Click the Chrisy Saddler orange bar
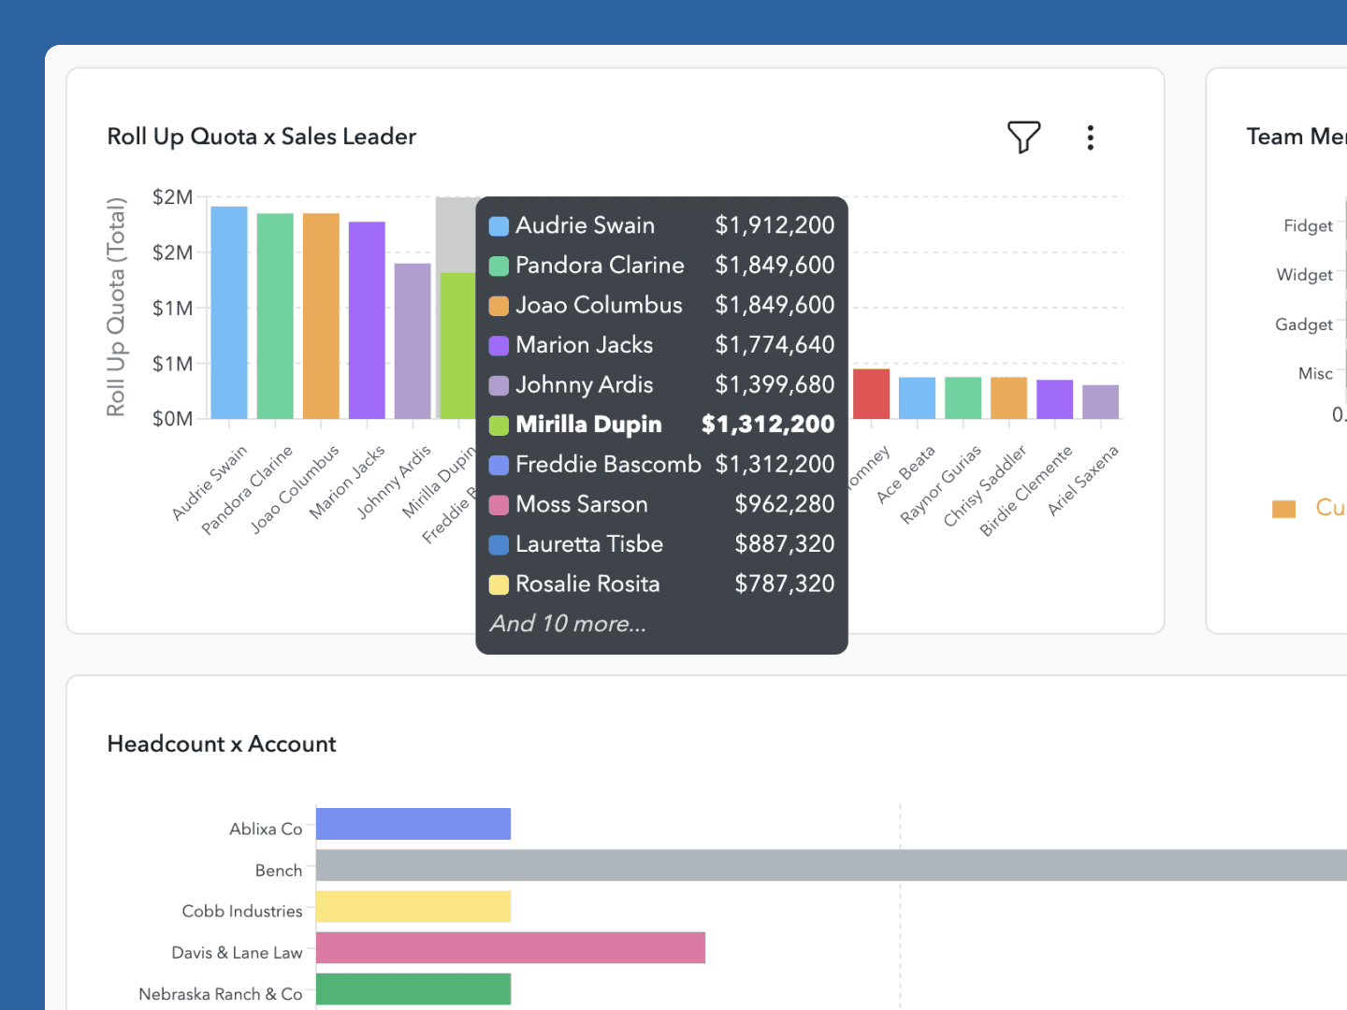 (1008, 398)
